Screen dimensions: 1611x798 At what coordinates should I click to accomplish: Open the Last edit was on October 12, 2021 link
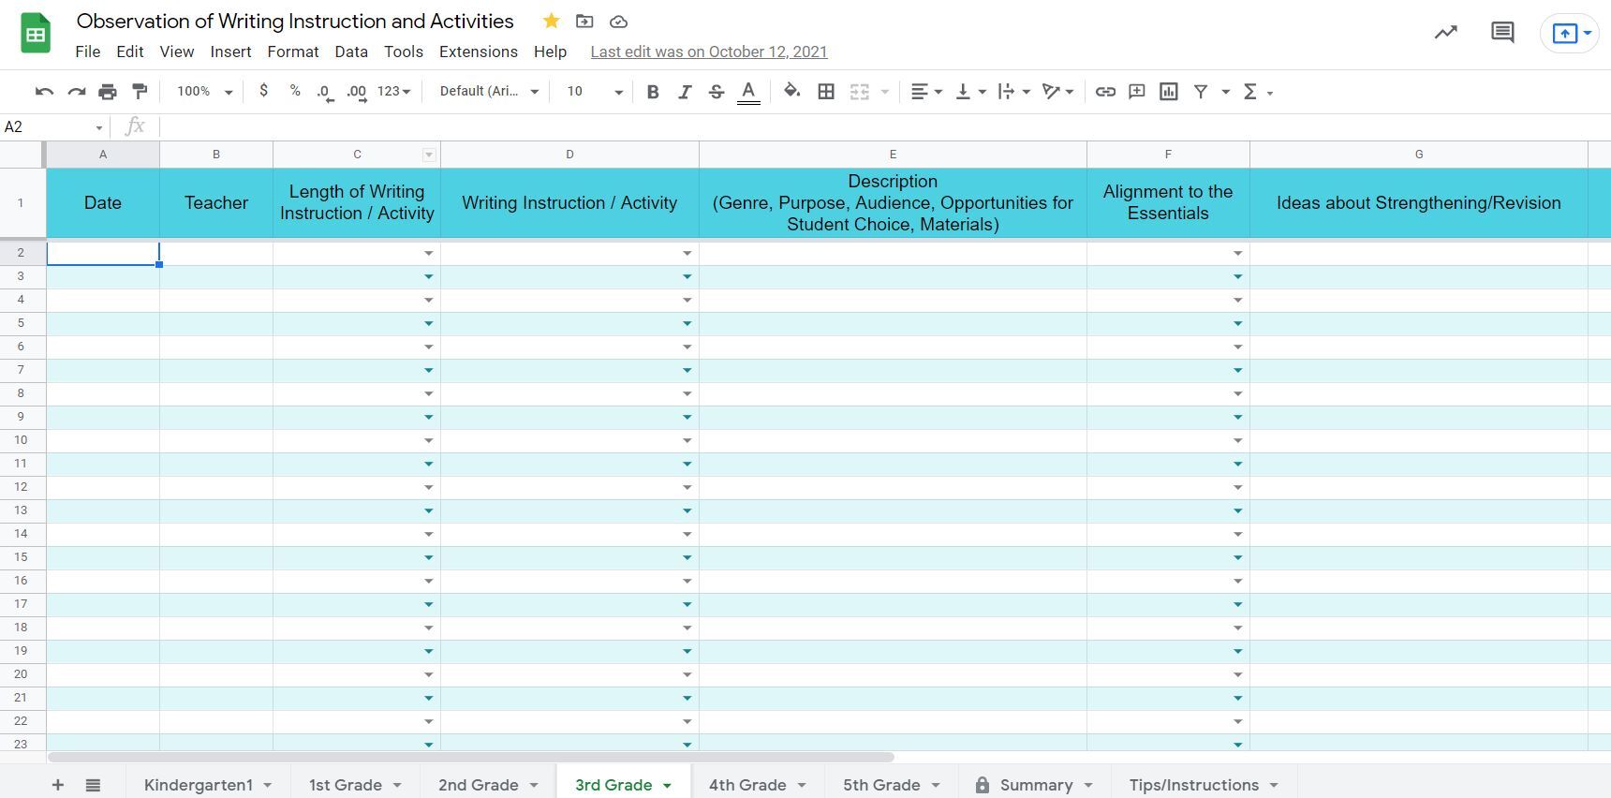(709, 52)
